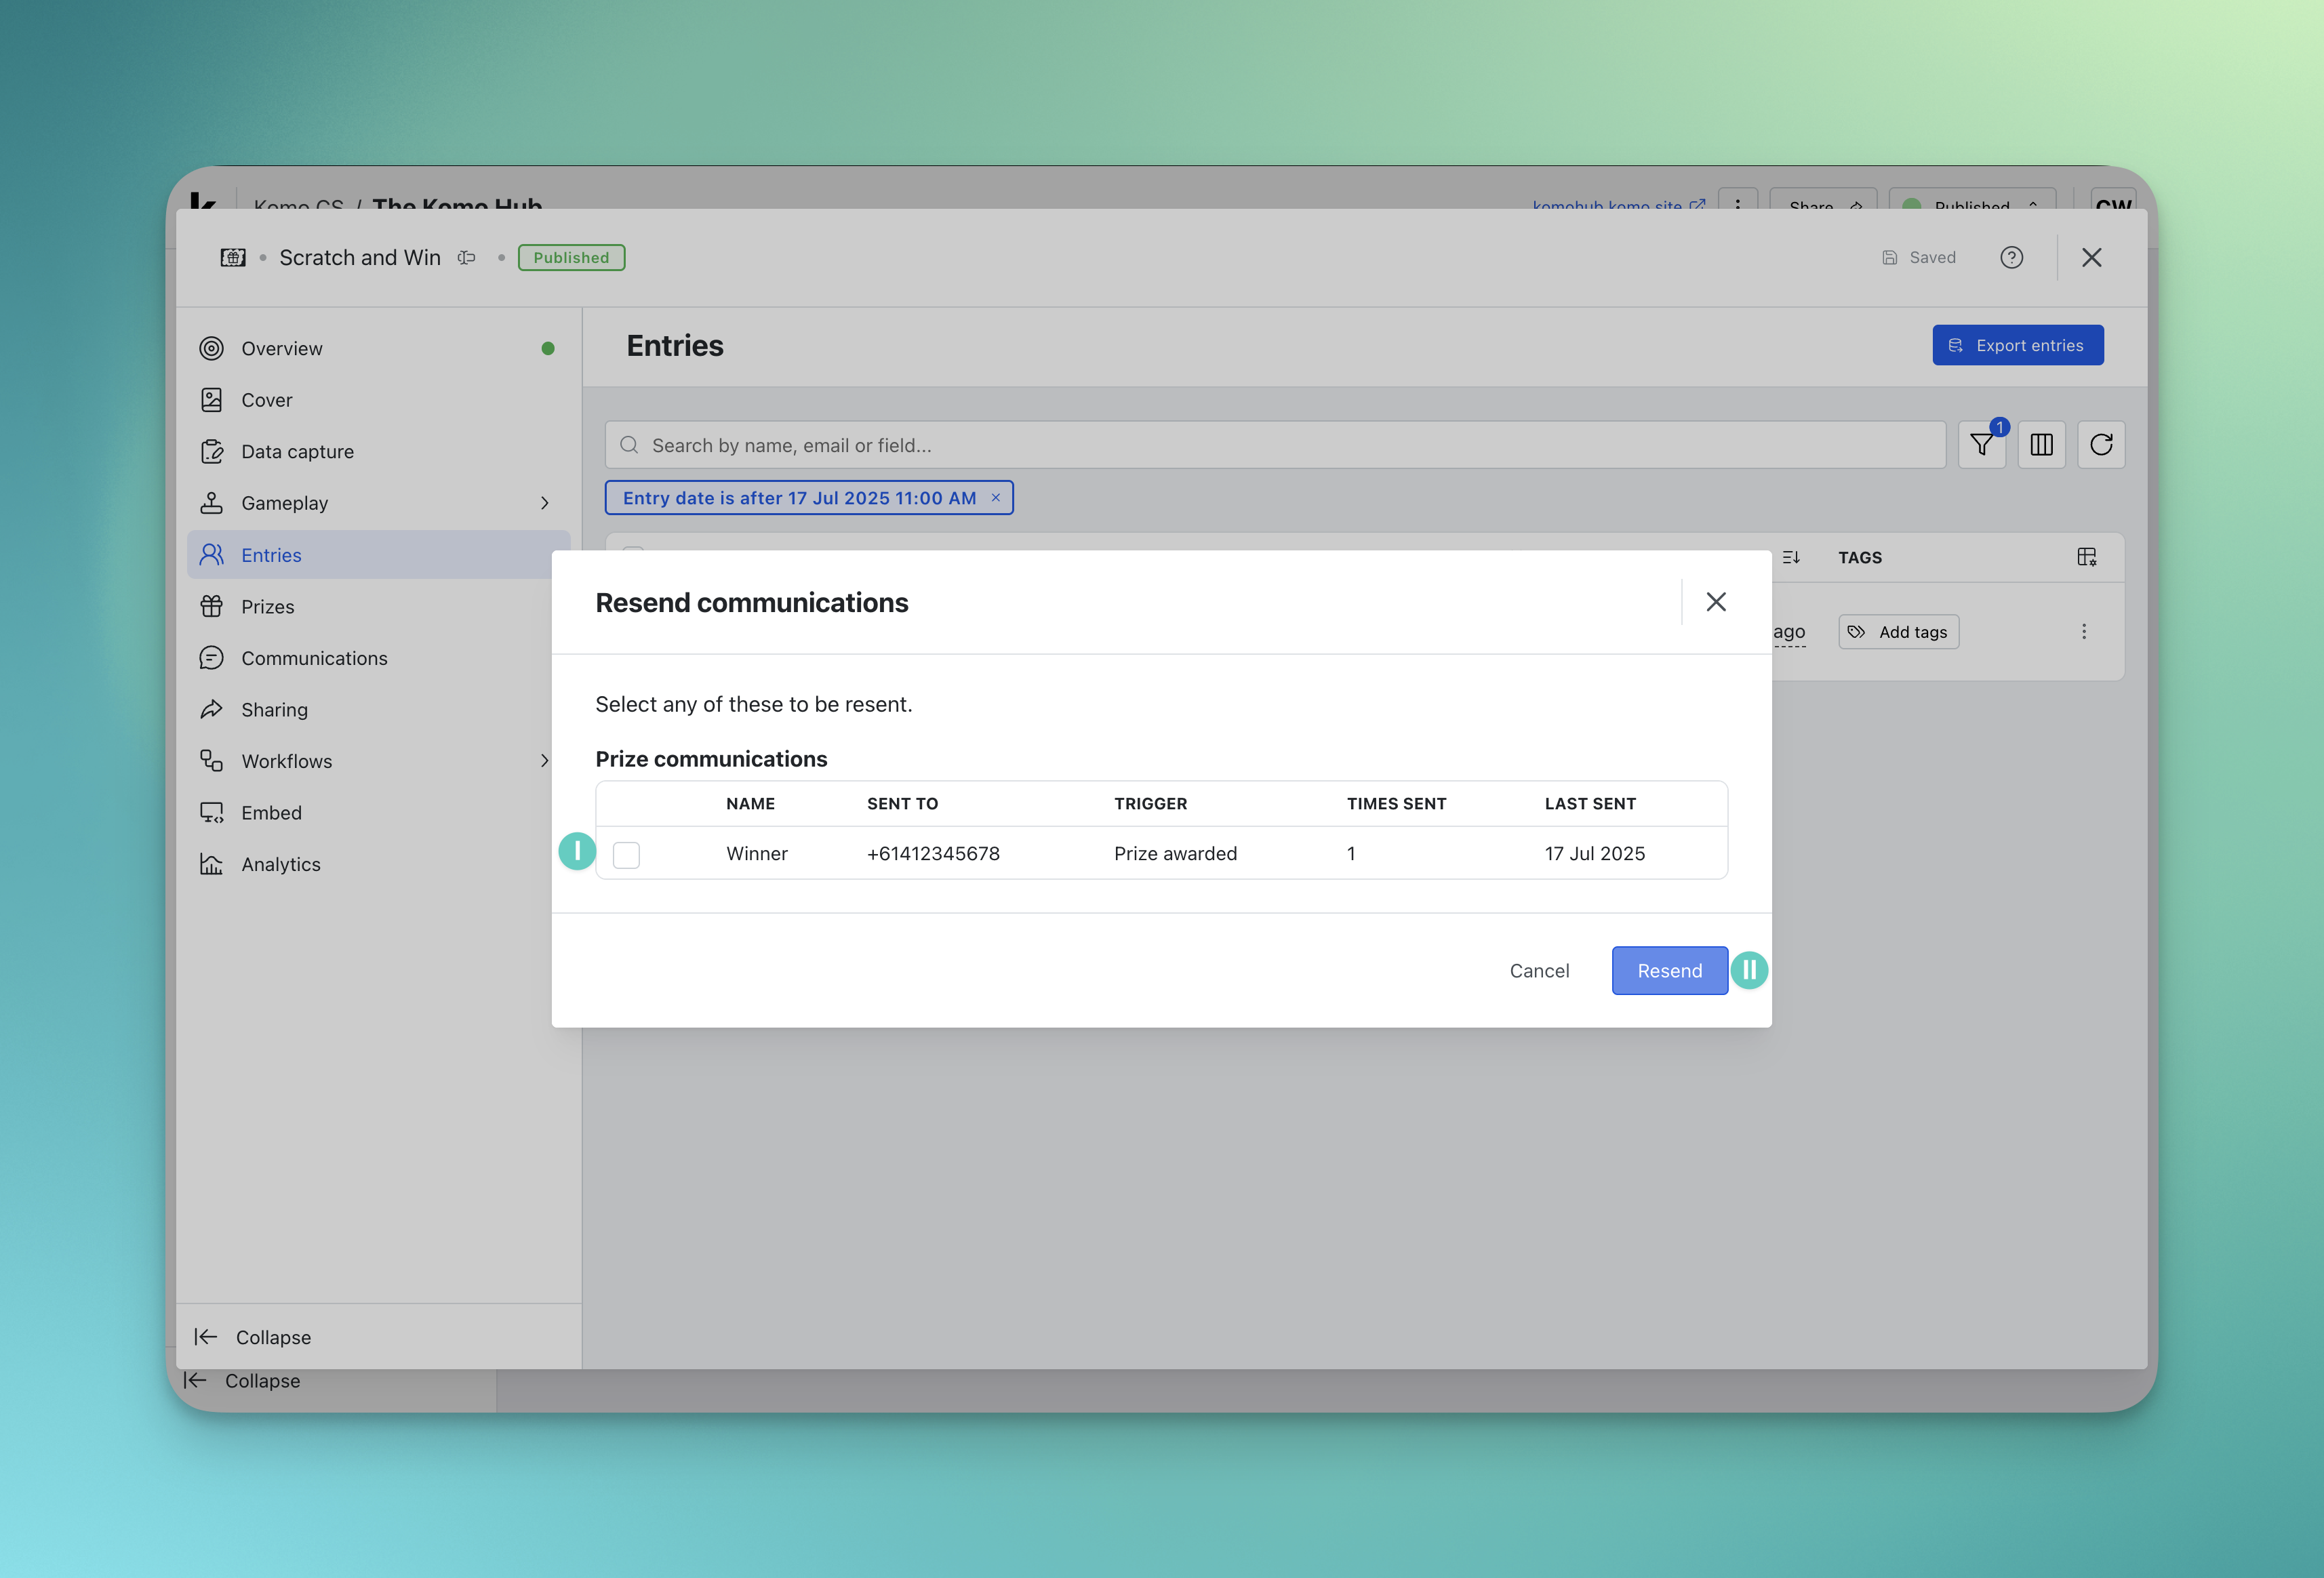
Task: Click Cancel in the dialog
Action: pyautogui.click(x=1539, y=971)
